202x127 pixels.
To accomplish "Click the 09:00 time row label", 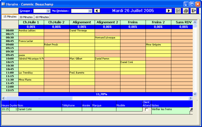I will tap(10, 45).
